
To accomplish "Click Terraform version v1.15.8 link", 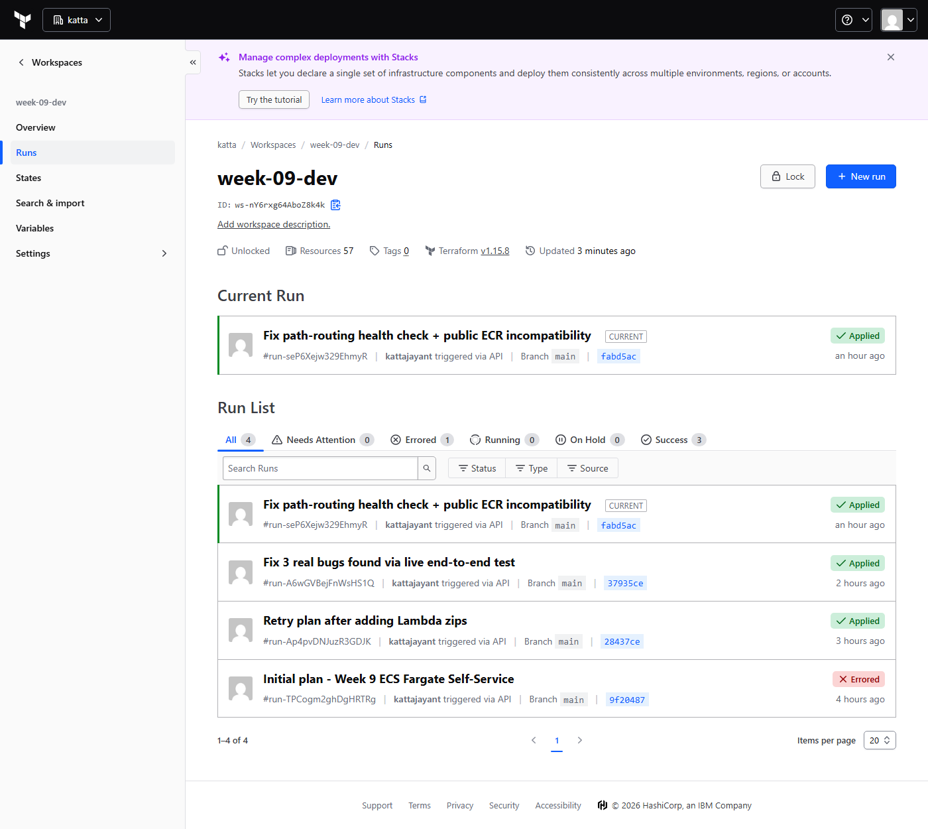I will 495,251.
